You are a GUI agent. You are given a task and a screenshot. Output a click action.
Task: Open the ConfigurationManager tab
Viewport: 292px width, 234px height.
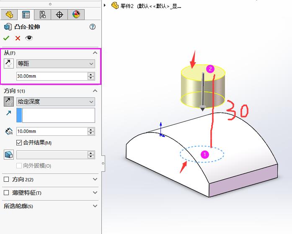pyautogui.click(x=42, y=15)
